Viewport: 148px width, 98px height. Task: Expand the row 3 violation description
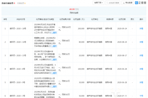tap(54, 59)
